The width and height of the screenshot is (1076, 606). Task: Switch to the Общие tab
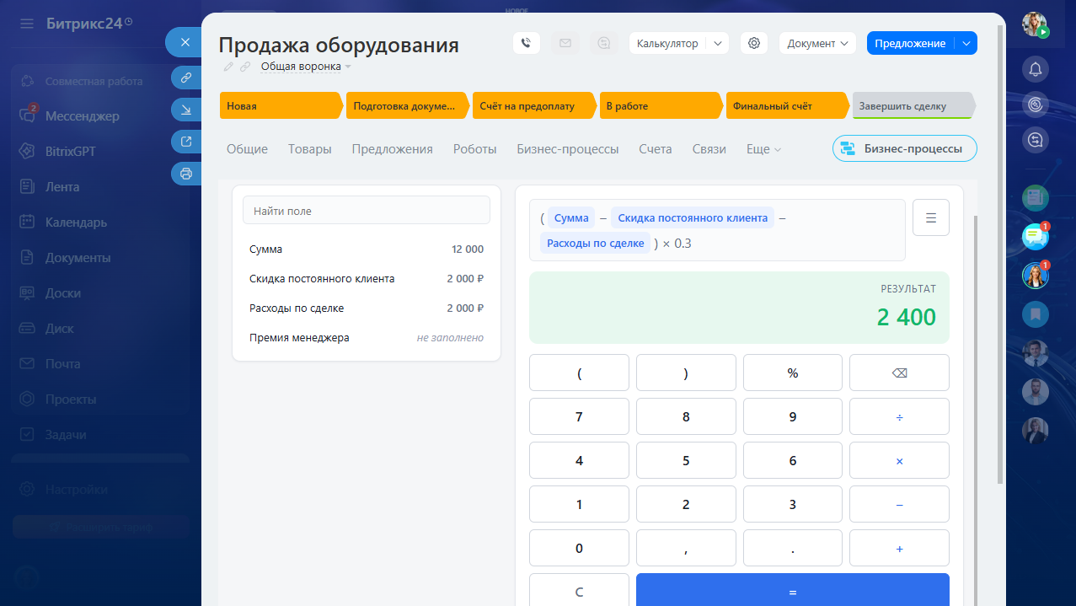247,148
